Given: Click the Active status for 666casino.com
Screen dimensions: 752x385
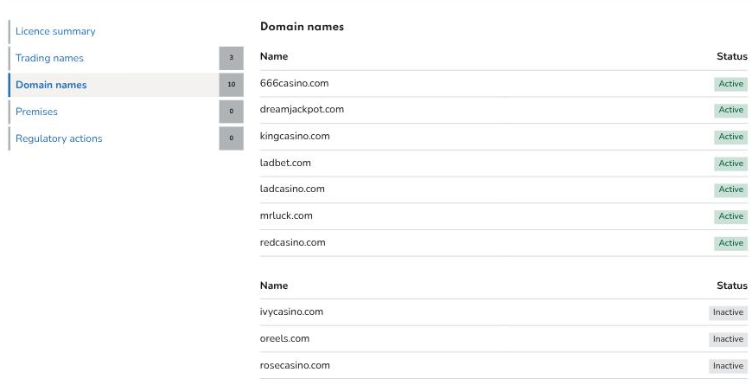Looking at the screenshot, I should click(x=731, y=84).
